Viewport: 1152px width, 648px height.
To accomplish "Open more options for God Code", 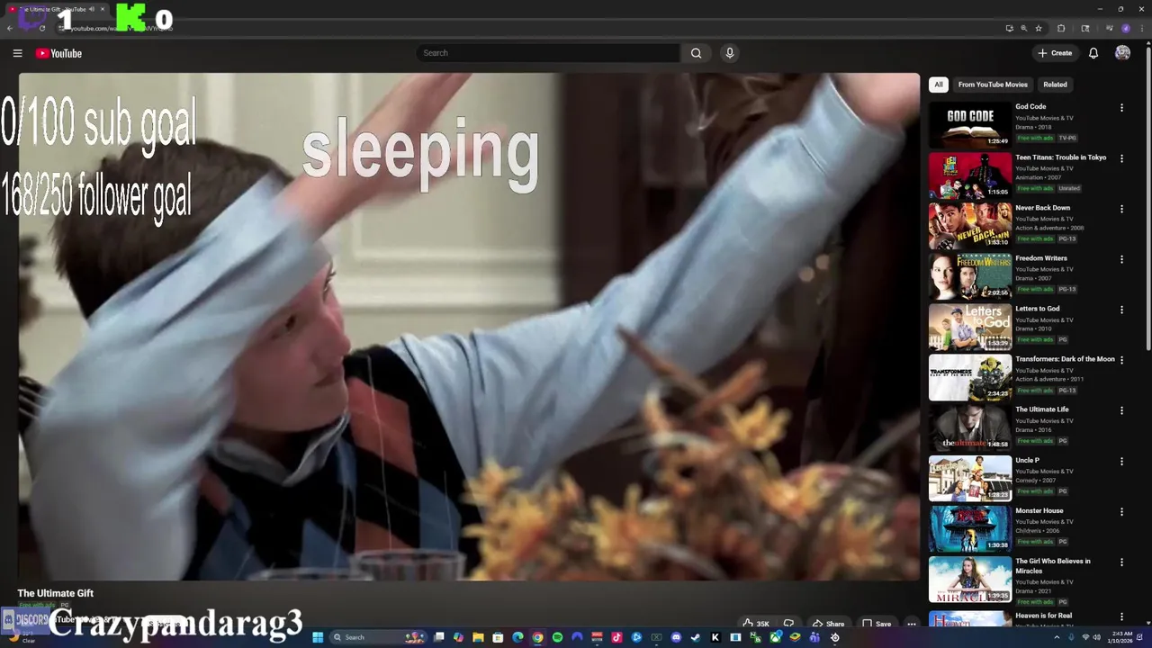I will pyautogui.click(x=1121, y=108).
